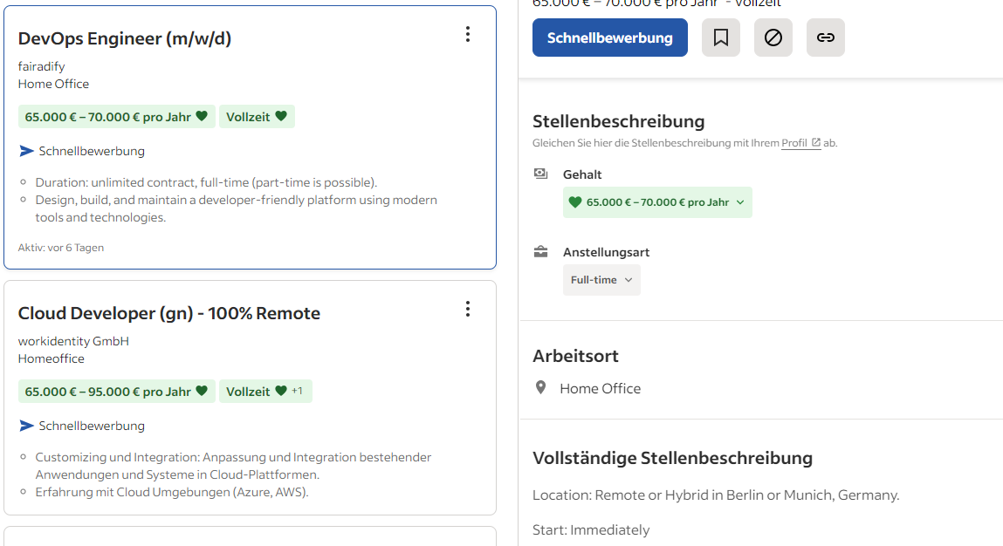Click the workidentity GmbH company name
The height and width of the screenshot is (546, 1003).
coord(73,341)
